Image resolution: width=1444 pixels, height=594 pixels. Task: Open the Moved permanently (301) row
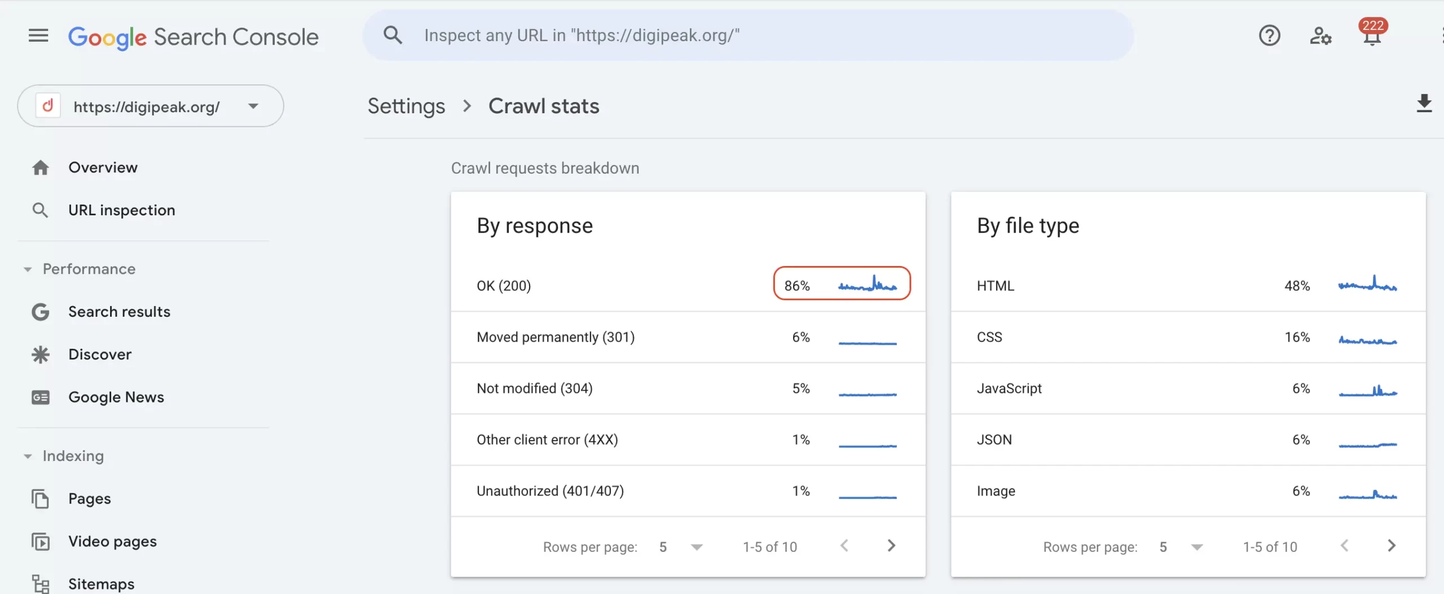(x=688, y=337)
